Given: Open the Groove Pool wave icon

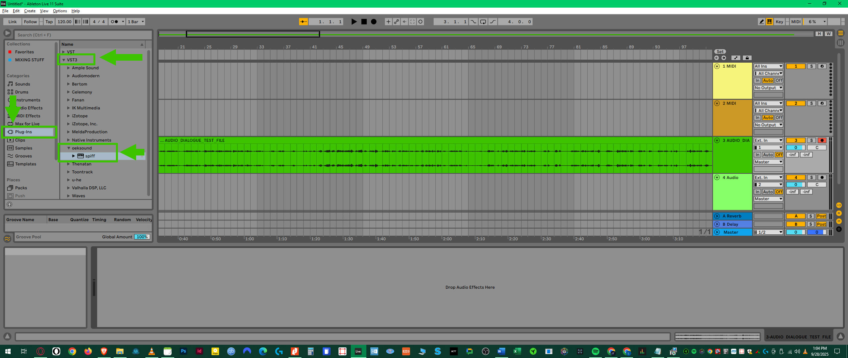Looking at the screenshot, I should click(7, 238).
